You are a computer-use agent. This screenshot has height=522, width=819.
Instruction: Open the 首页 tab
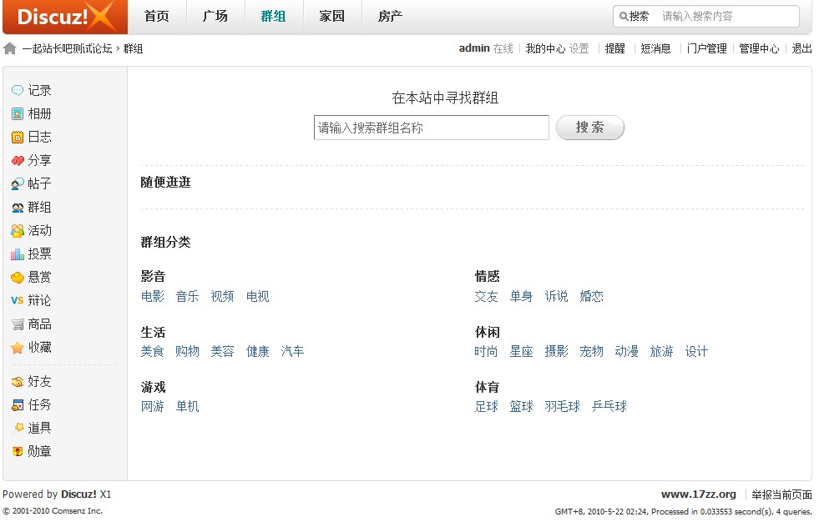point(157,16)
